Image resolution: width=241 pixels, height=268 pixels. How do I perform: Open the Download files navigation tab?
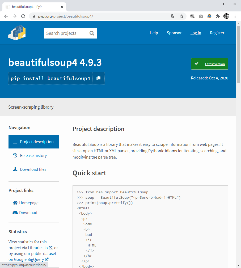34,169
